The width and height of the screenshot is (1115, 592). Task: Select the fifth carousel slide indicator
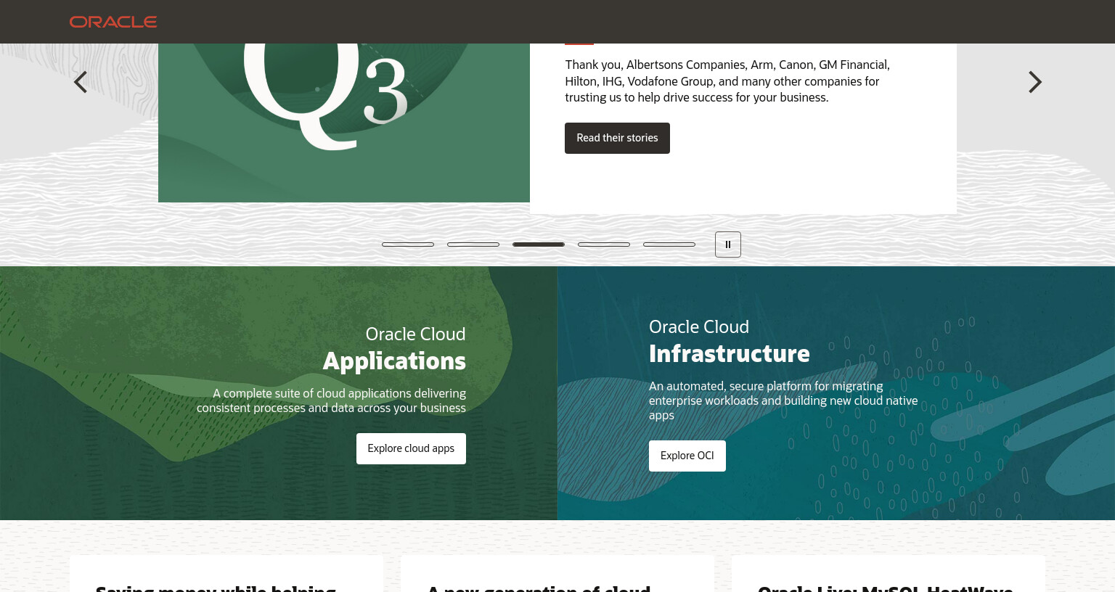[669, 244]
